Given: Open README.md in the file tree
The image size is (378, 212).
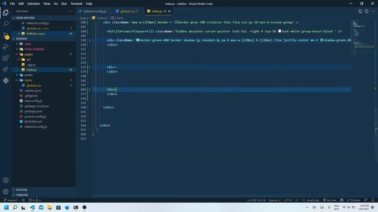Looking at the screenshot, I should 33,122.
